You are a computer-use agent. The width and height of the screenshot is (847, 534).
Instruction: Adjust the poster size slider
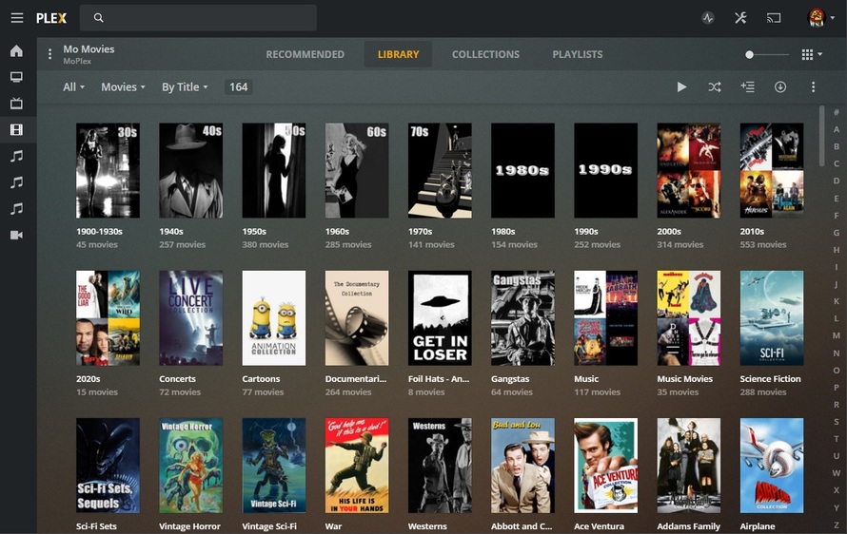(749, 54)
